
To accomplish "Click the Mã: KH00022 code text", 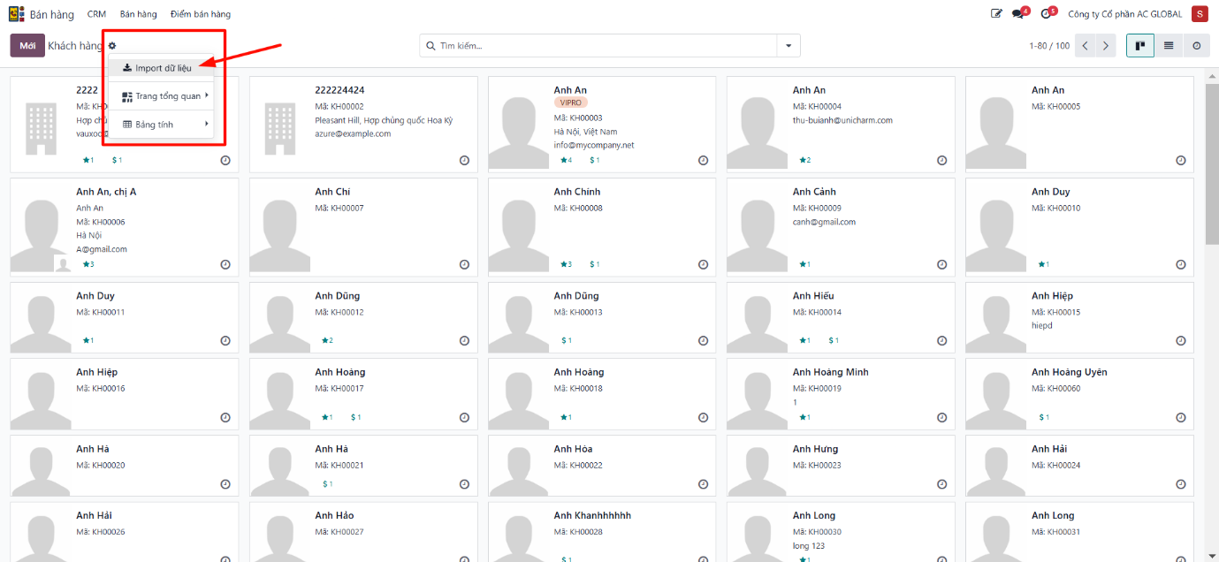I will pos(578,465).
